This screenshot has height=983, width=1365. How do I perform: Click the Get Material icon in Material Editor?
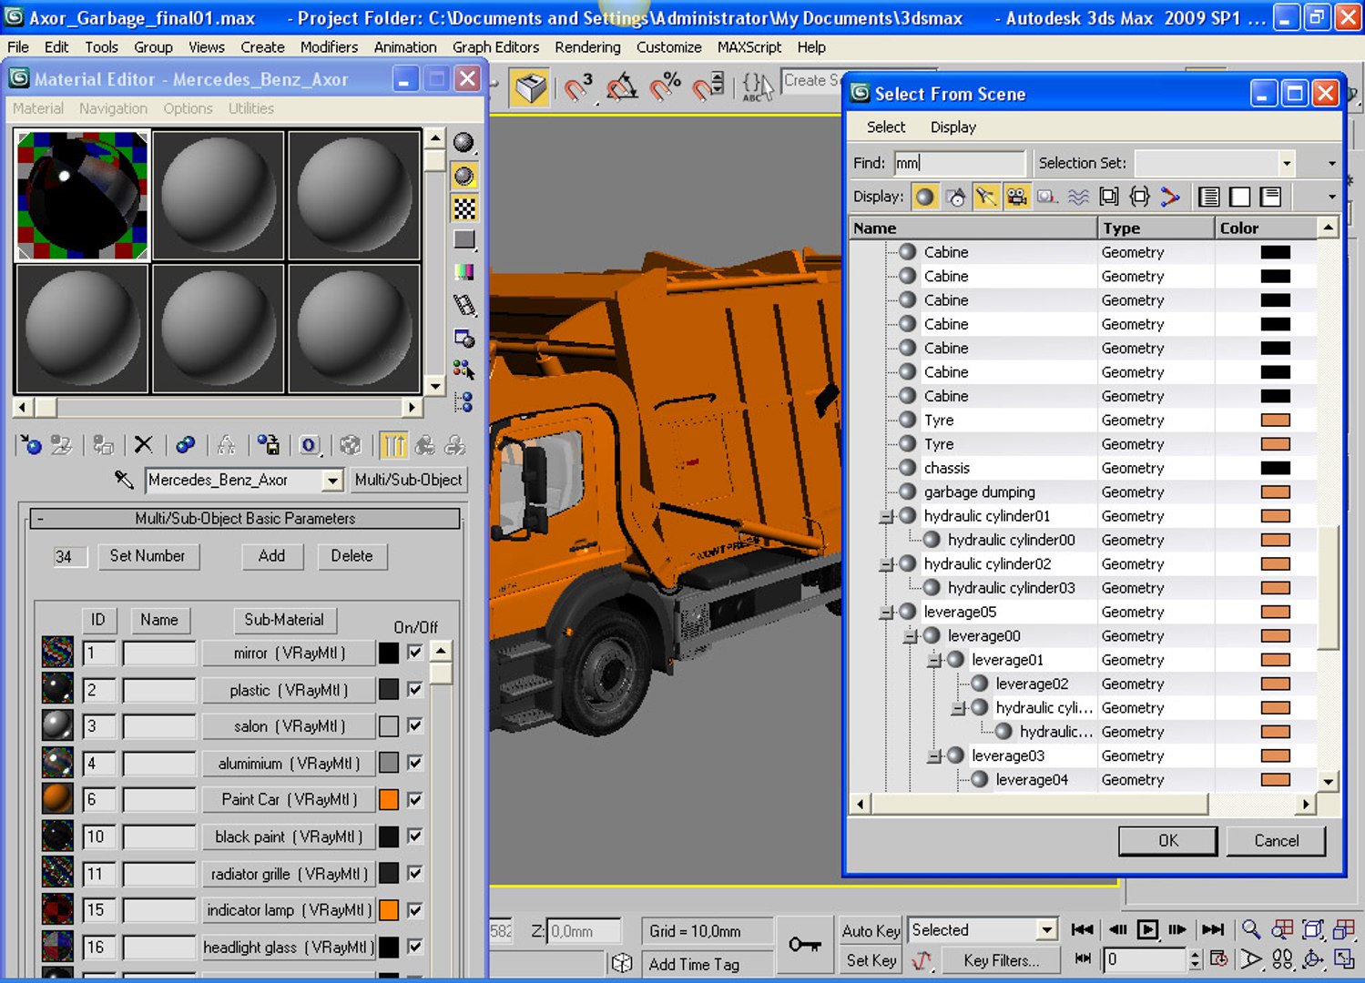click(x=30, y=445)
